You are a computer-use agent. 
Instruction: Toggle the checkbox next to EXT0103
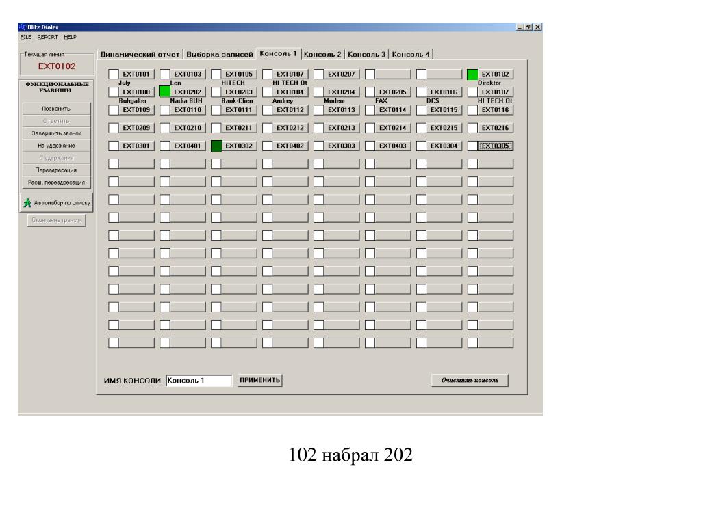[165, 74]
